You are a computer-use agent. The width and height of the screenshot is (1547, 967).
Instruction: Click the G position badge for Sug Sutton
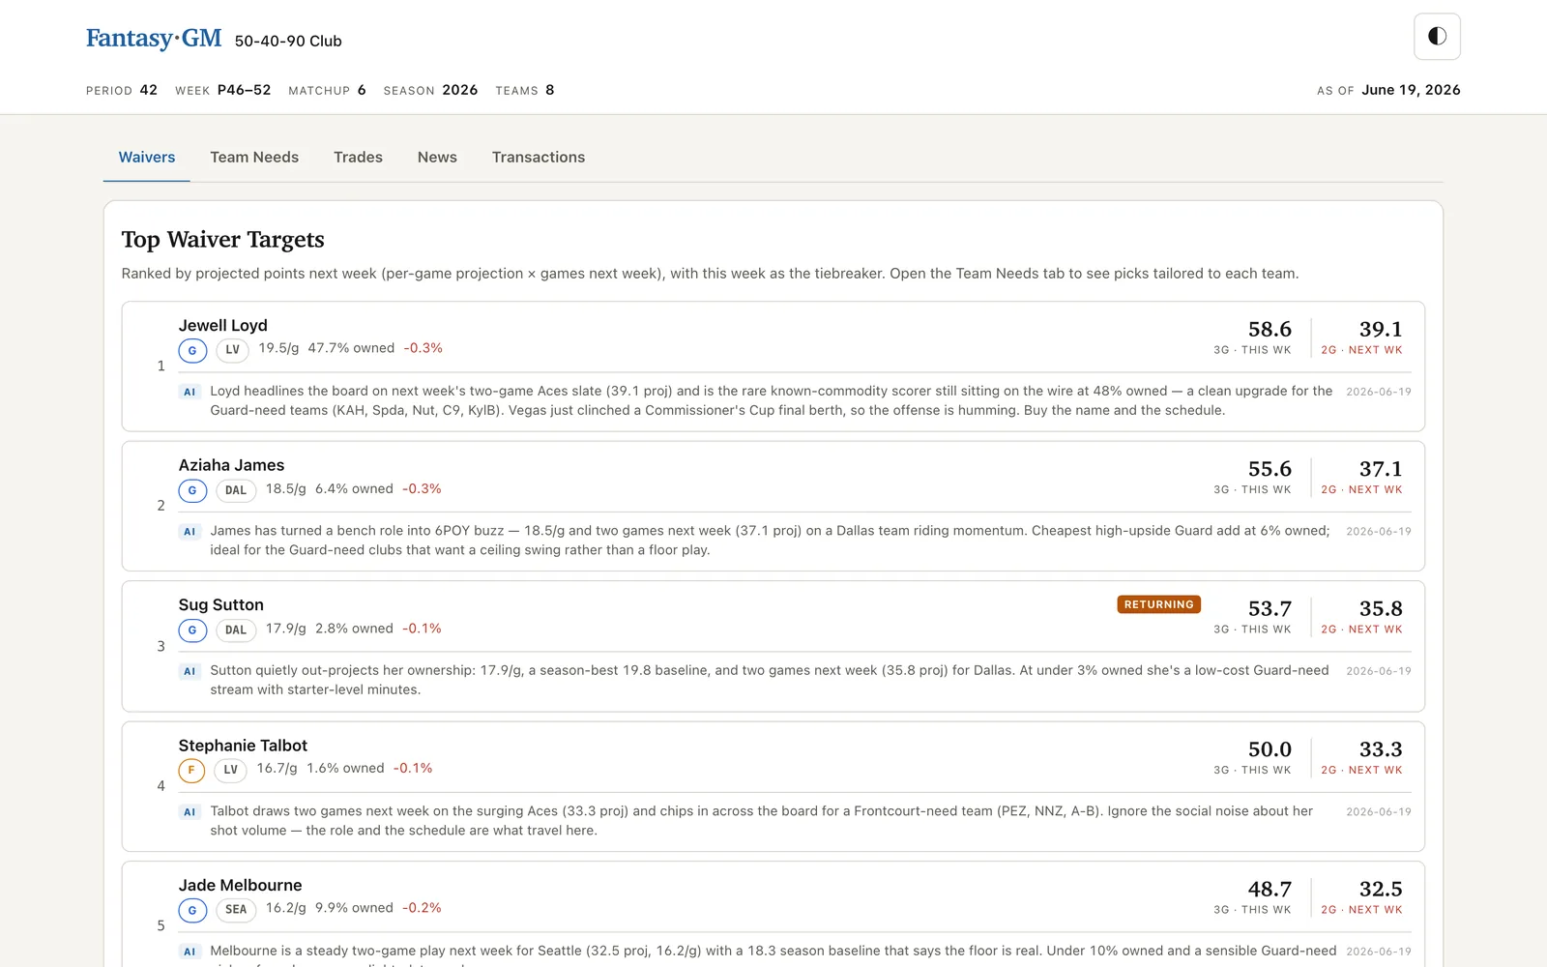(192, 630)
